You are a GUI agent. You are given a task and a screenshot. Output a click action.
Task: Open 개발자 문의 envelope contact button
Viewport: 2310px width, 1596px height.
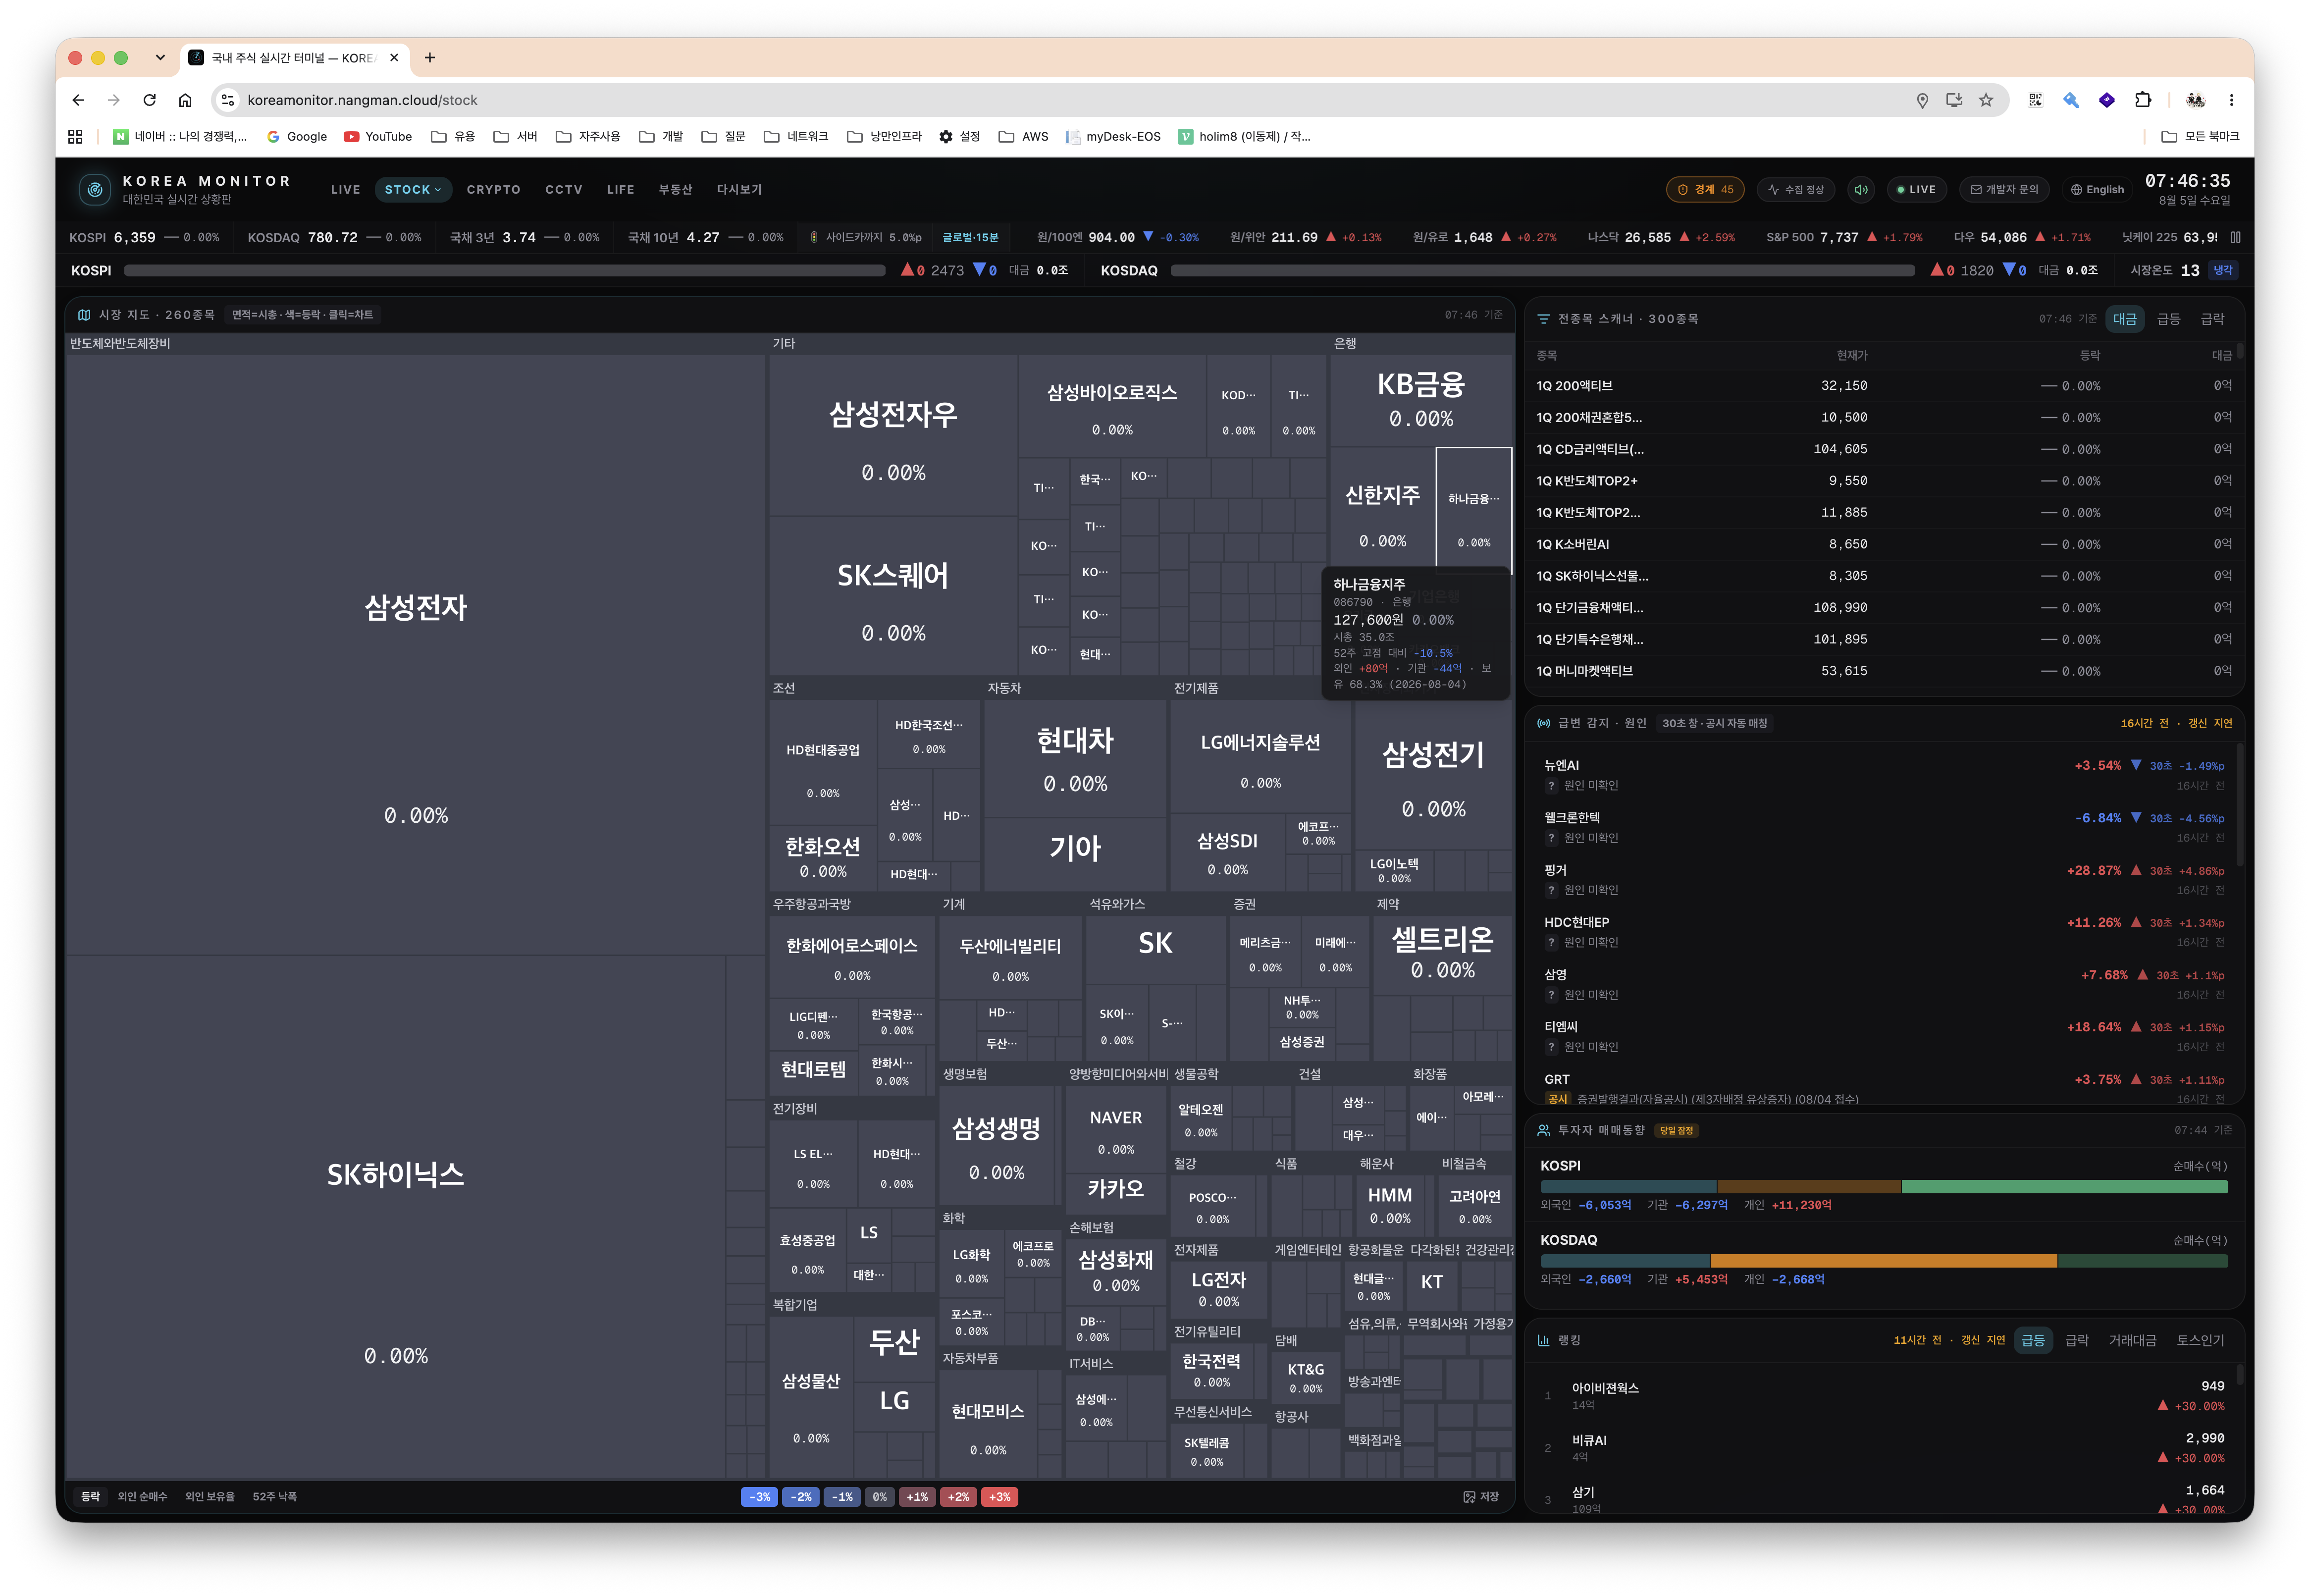pyautogui.click(x=2003, y=189)
